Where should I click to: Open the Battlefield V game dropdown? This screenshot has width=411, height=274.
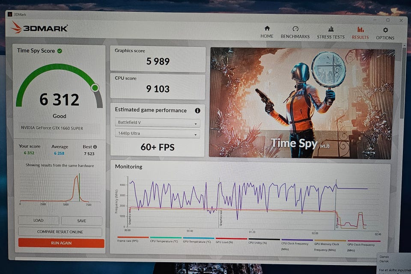(x=158, y=123)
